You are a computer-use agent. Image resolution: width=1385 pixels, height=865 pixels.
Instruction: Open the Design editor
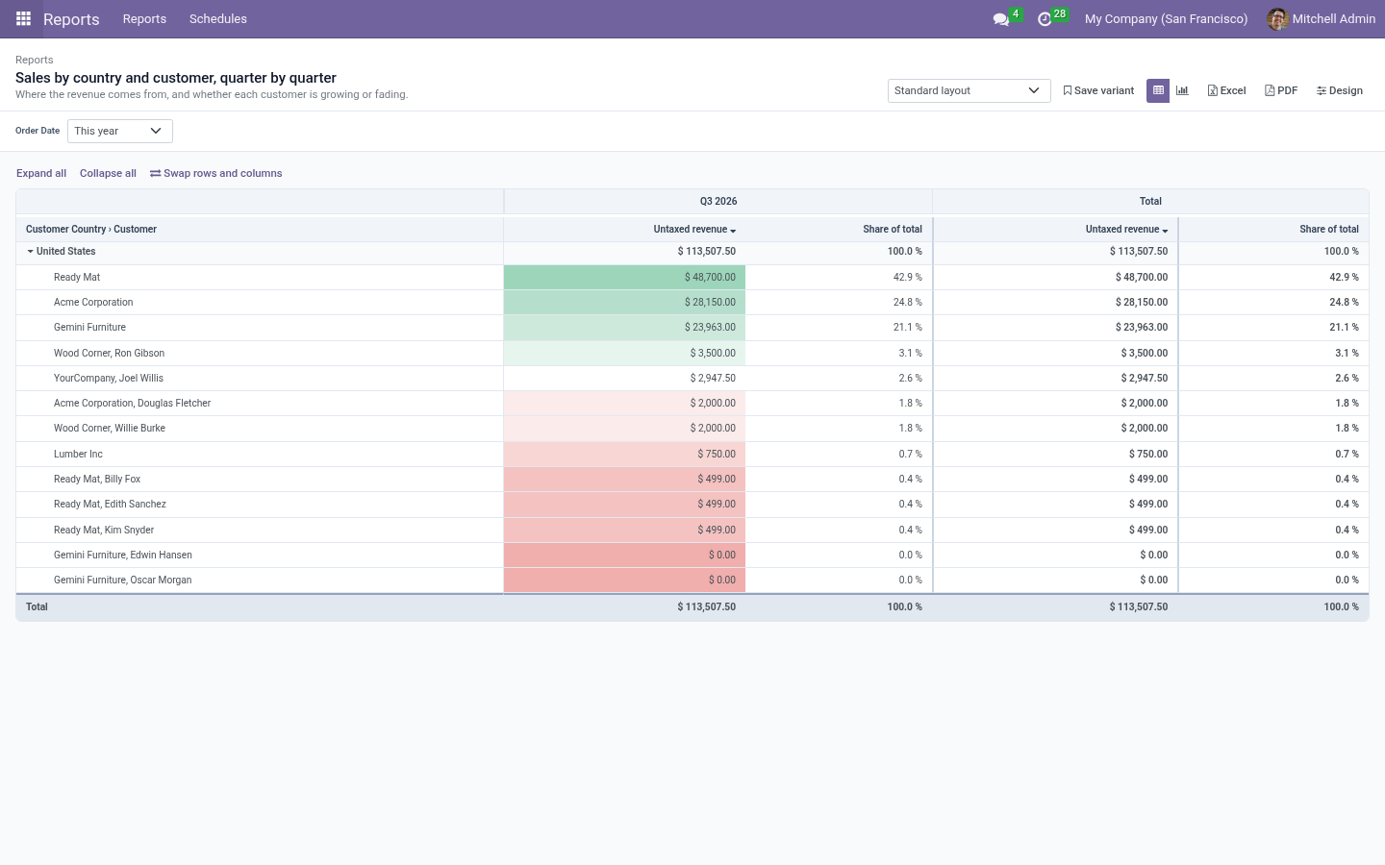coord(1340,90)
